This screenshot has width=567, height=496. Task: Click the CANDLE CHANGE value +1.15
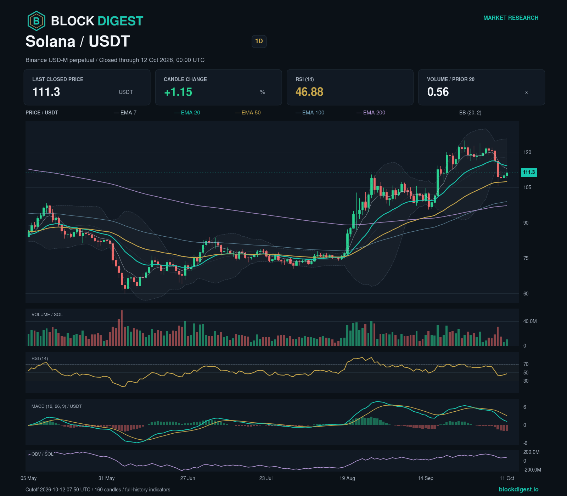[178, 92]
